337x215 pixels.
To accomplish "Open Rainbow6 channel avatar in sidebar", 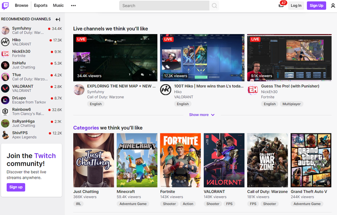I will pos(5,112).
